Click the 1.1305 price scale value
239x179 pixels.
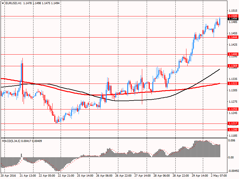(x=233, y=90)
